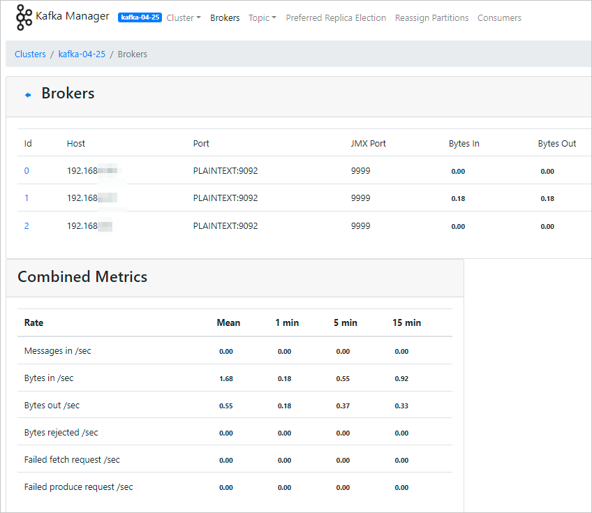Screen dimensions: 592x513
Task: Click the Port column header
Action: pos(201,144)
